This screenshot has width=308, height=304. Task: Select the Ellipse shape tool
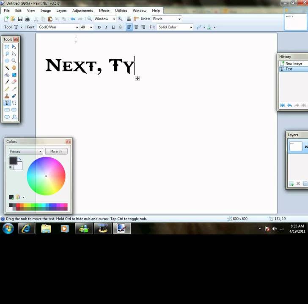click(x=7, y=117)
